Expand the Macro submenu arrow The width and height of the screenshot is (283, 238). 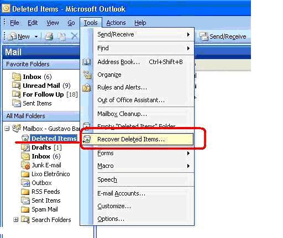point(188,166)
